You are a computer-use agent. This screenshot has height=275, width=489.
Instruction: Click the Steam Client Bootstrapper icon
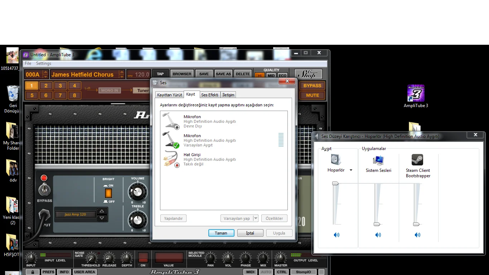[x=418, y=160]
